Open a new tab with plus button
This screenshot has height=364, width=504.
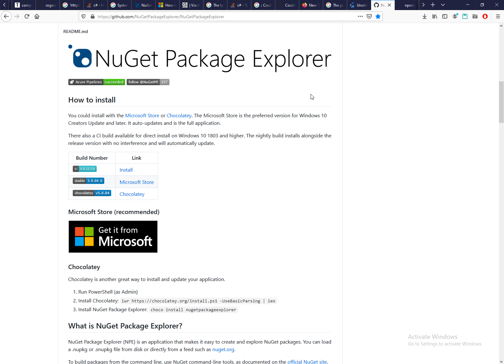click(433, 5)
